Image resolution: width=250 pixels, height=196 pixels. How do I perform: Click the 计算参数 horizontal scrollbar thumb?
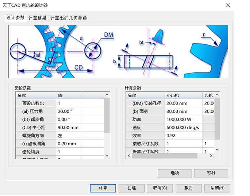165,156
